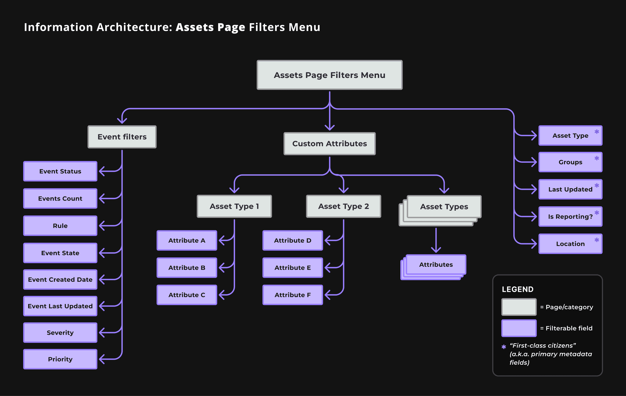The height and width of the screenshot is (396, 626).
Task: Click the asterisk on Asset Type field
Action: (597, 131)
